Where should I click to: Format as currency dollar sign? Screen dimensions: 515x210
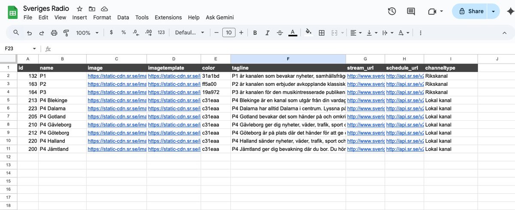[x=112, y=33]
